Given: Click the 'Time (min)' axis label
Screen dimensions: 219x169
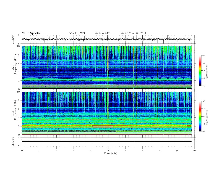Looking at the screenshot, I should pyautogui.click(x=111, y=153).
